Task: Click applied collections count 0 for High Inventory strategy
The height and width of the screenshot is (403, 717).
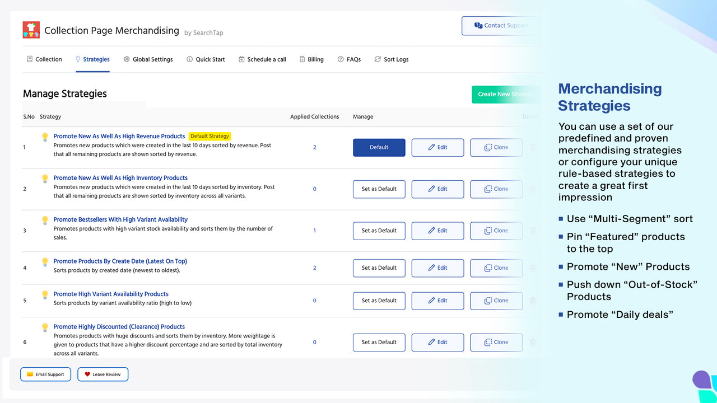Action: 314,189
